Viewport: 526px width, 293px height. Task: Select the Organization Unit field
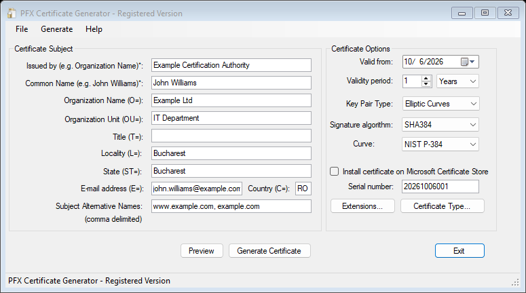pos(231,118)
